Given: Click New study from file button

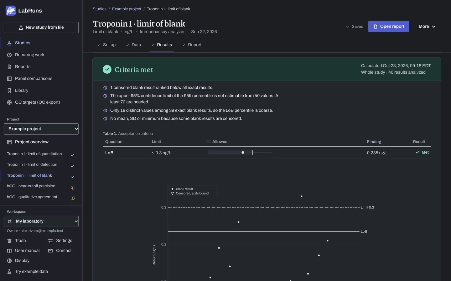Looking at the screenshot, I should coord(41,27).
